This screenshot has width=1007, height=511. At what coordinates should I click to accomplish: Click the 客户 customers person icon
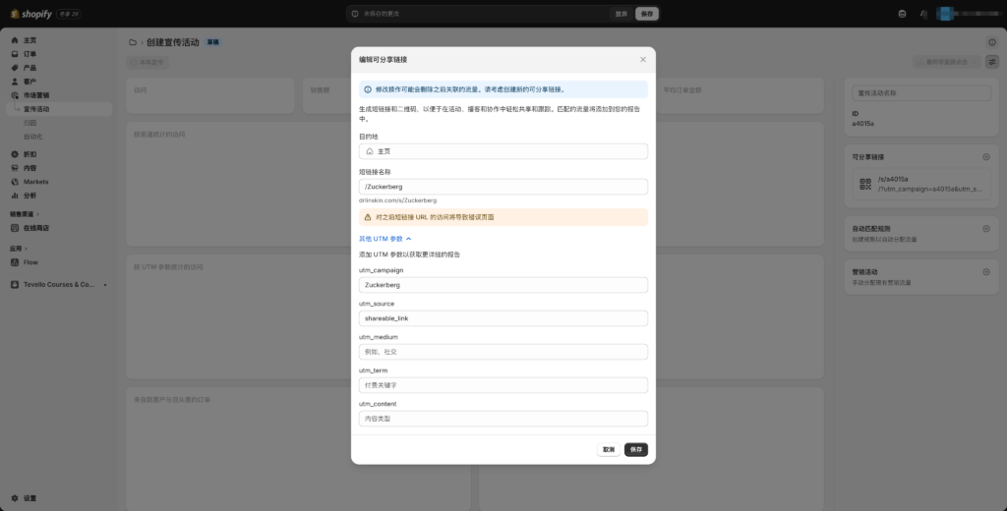15,82
